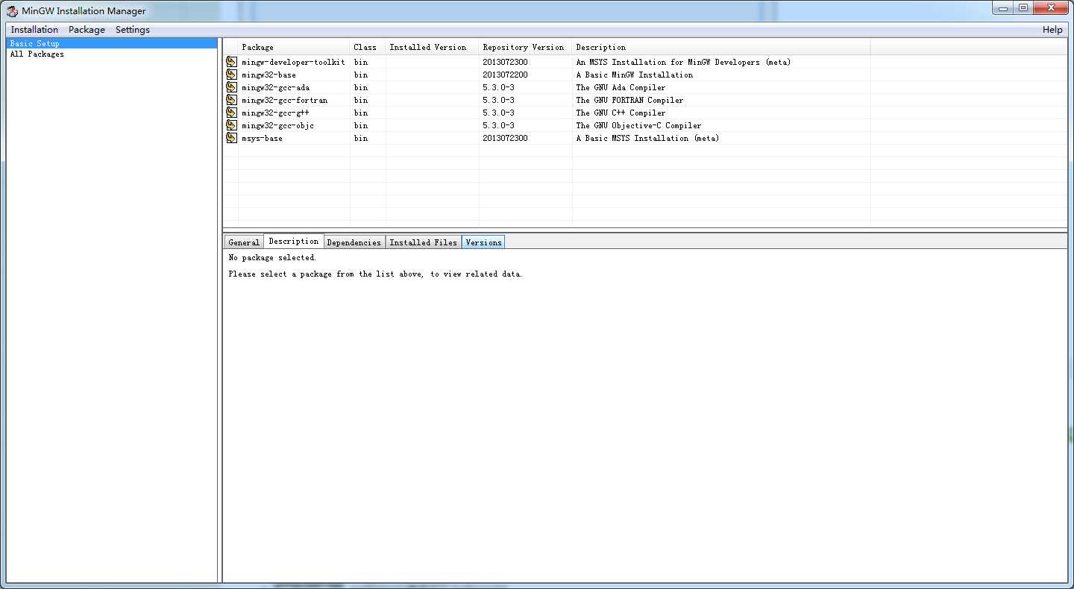Switch to the Dependencies tab
Viewport: 1074px width, 589px height.
coord(354,242)
